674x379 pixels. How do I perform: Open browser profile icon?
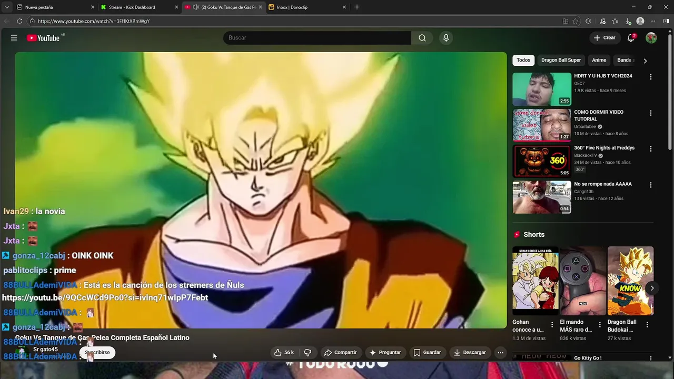pos(640,21)
